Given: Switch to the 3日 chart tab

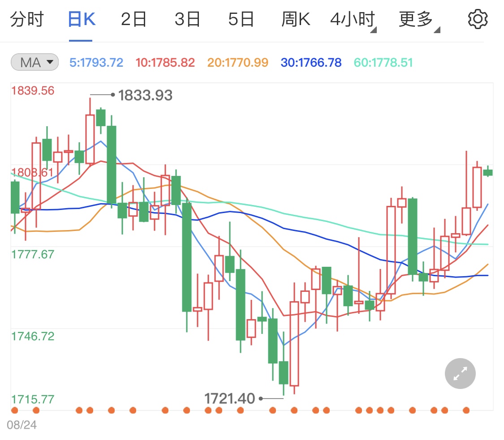Looking at the screenshot, I should point(187,19).
